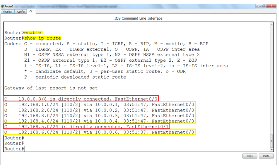
Task: Click the terminal scrollbar up arrow
Action: pos(272,24)
